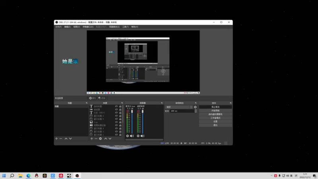Add a new source with the plus icon
Viewport: 318px width, 179px height.
pos(92,138)
